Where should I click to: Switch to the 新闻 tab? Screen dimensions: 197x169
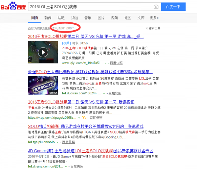[x=48, y=18]
